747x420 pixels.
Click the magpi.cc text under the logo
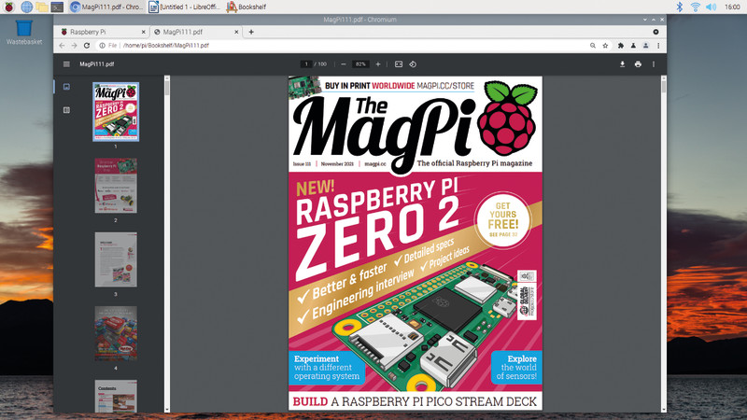(375, 164)
